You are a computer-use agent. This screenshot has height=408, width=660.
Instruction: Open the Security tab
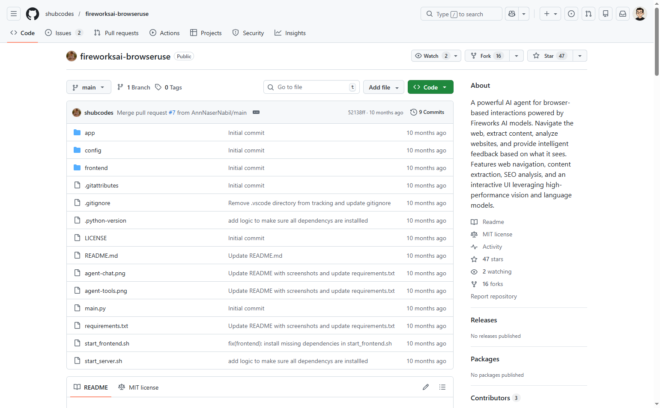click(248, 33)
